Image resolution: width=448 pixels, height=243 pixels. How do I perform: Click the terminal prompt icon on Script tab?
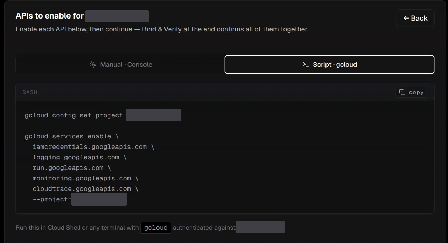pyautogui.click(x=306, y=65)
